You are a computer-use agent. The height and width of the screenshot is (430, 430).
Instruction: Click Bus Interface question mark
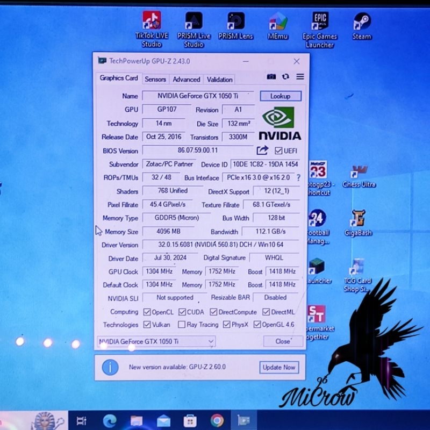(298, 178)
